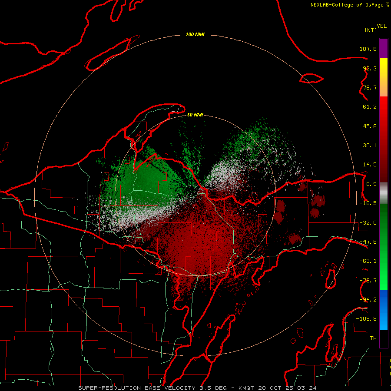Click the -0.9 legend value
Image resolution: width=391 pixels, height=391 pixels.
coord(370,184)
